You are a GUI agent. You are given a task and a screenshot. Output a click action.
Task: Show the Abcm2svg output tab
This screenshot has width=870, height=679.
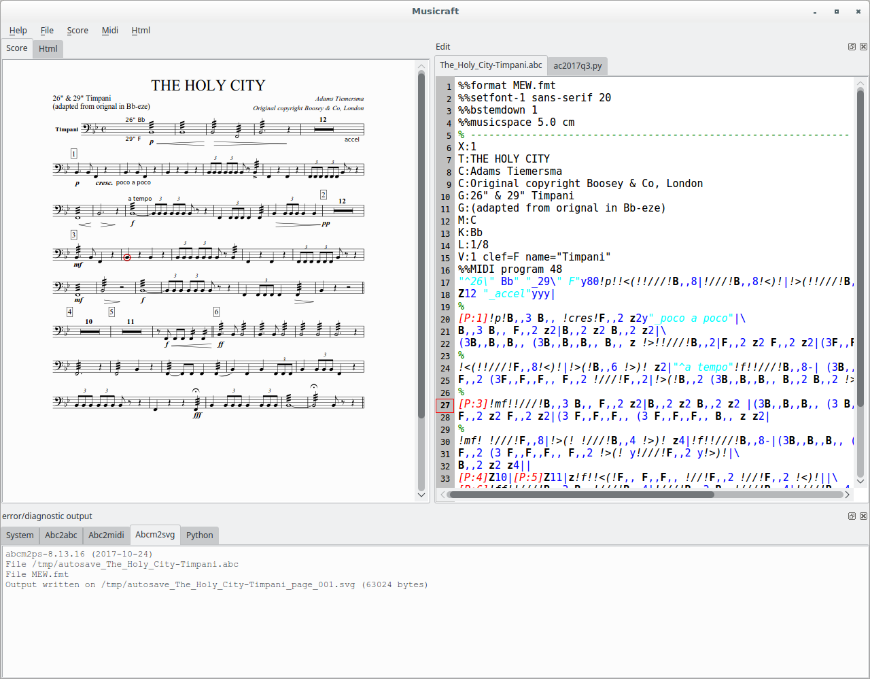[155, 535]
